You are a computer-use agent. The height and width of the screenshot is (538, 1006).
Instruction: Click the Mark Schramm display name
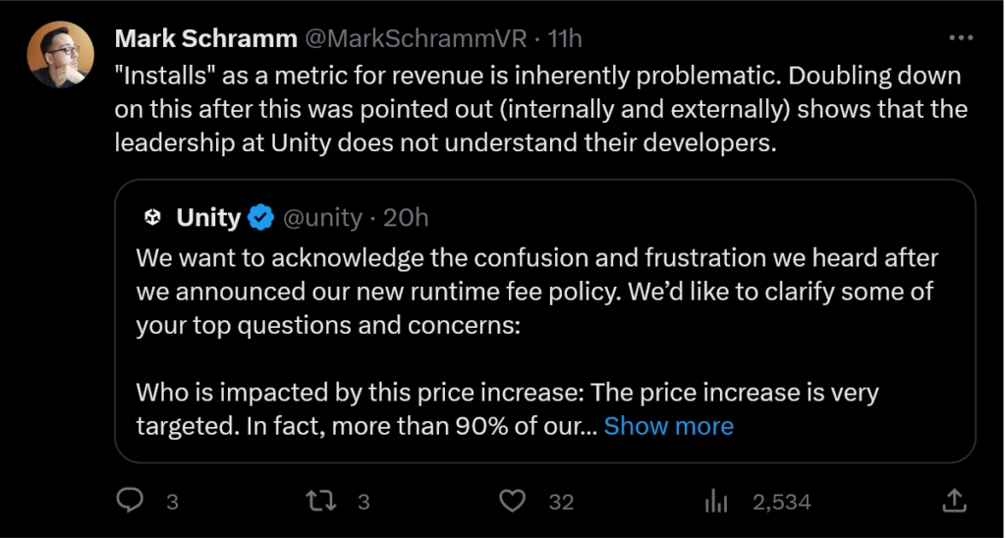[x=205, y=39]
